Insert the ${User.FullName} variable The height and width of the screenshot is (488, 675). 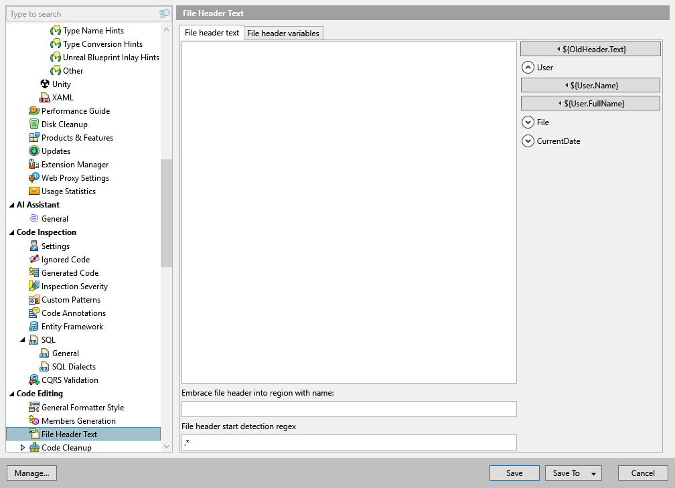590,102
